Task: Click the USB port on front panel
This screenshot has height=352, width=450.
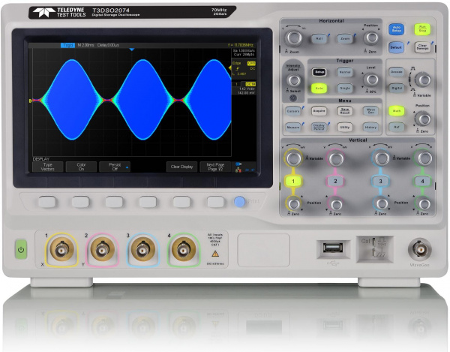Action: (x=333, y=248)
